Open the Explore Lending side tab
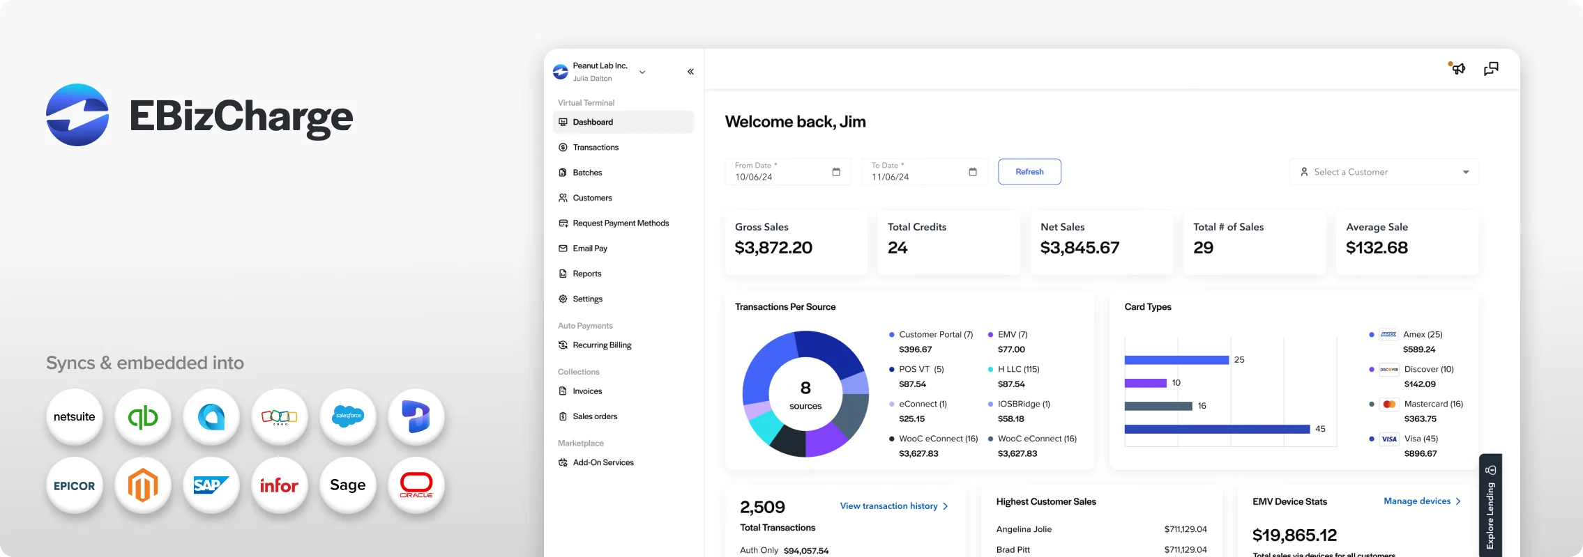1583x557 pixels. point(1490,506)
